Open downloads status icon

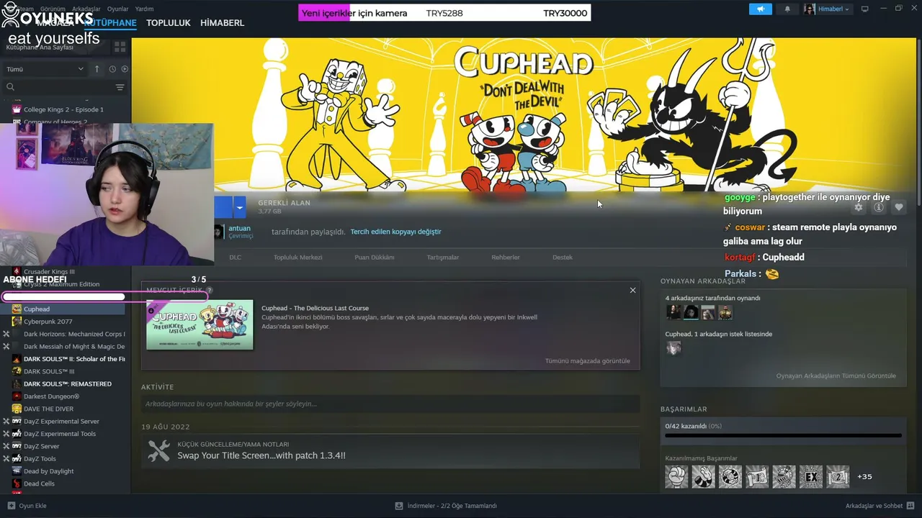pyautogui.click(x=398, y=506)
